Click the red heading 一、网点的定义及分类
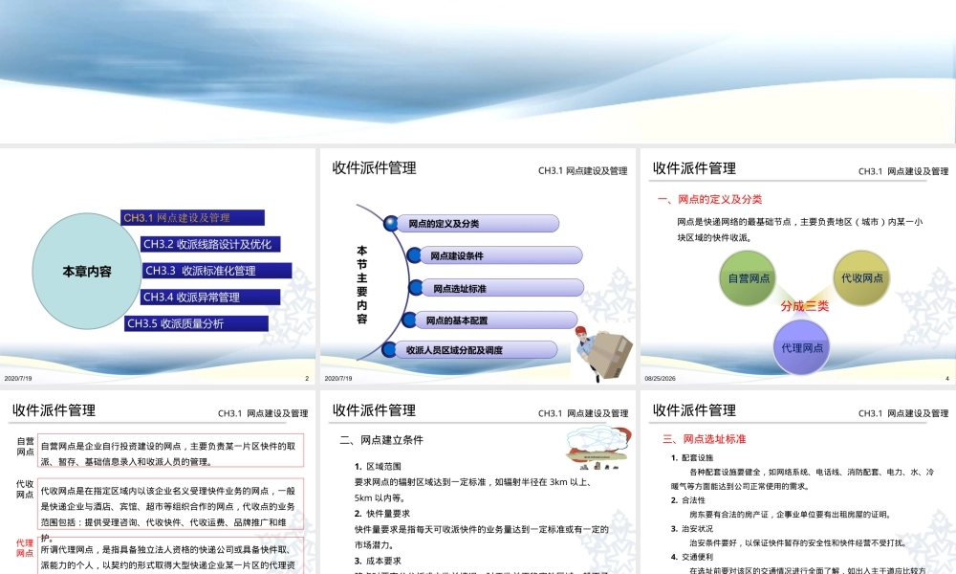 [709, 200]
